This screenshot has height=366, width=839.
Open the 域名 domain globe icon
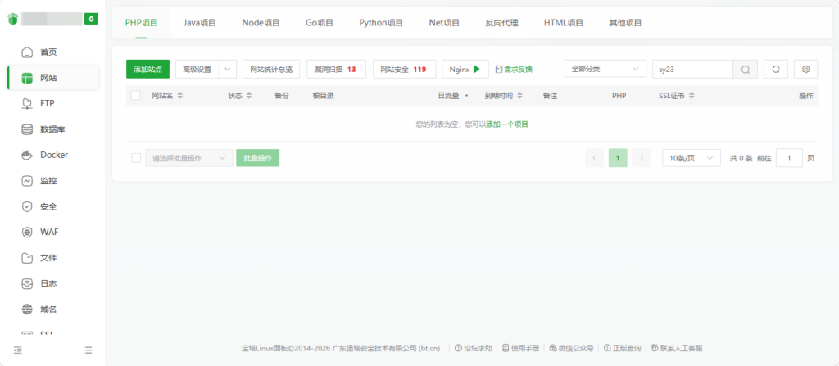pyautogui.click(x=27, y=310)
